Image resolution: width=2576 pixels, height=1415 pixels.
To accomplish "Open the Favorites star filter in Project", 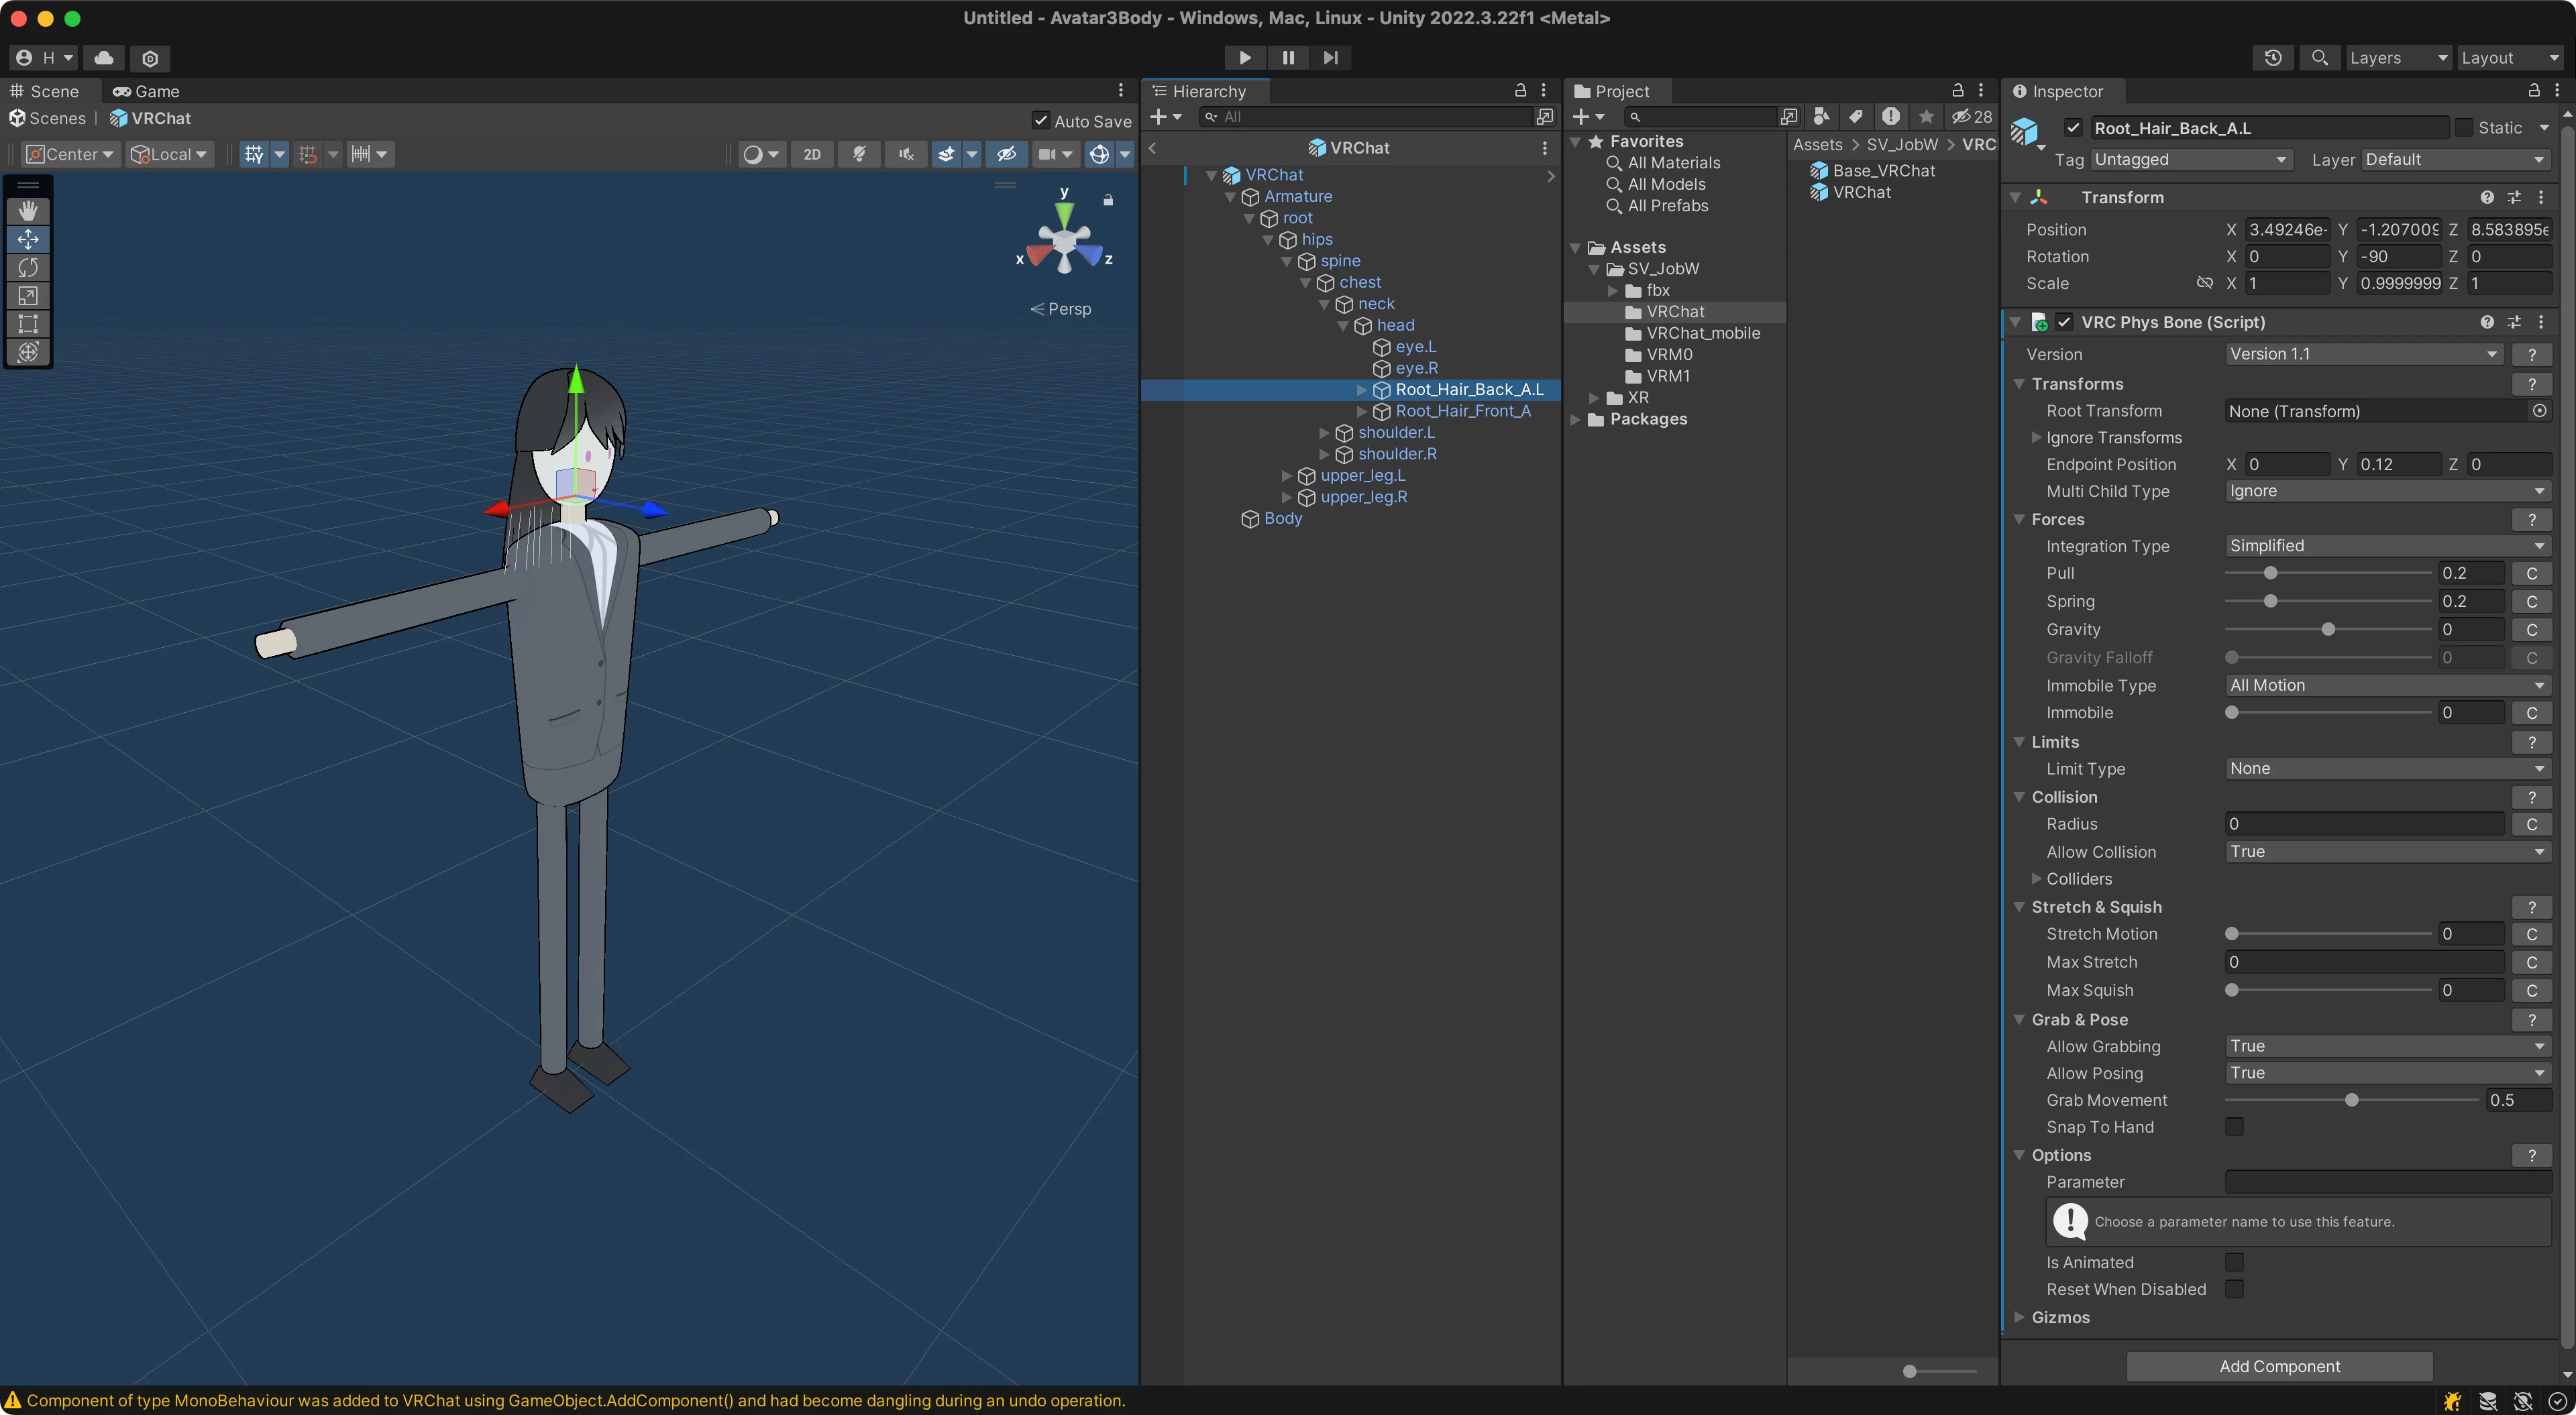I will click(1926, 116).
